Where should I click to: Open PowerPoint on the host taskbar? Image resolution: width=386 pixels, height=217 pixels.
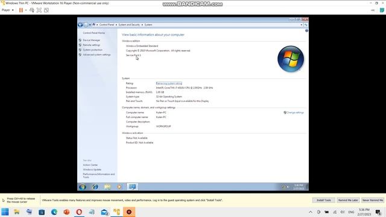click(66, 212)
